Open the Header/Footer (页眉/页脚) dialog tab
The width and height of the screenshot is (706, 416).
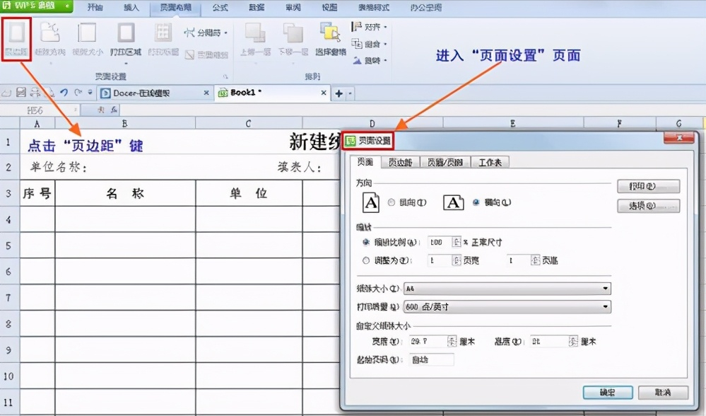pos(445,162)
